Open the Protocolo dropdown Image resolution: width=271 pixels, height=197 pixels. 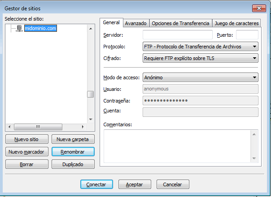coord(200,47)
